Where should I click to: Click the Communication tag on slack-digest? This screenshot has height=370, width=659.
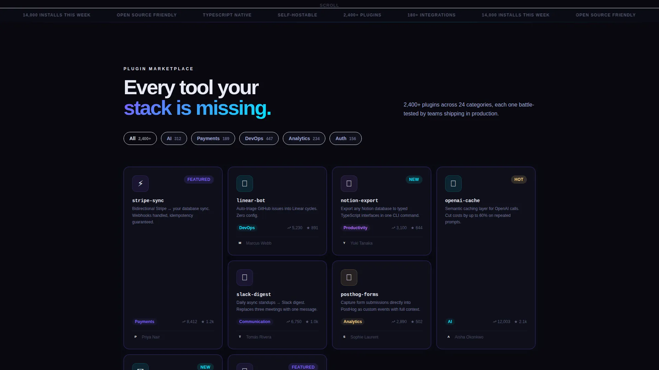254,322
